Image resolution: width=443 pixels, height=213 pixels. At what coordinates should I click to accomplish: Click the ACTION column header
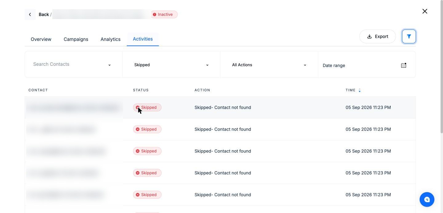(x=202, y=90)
